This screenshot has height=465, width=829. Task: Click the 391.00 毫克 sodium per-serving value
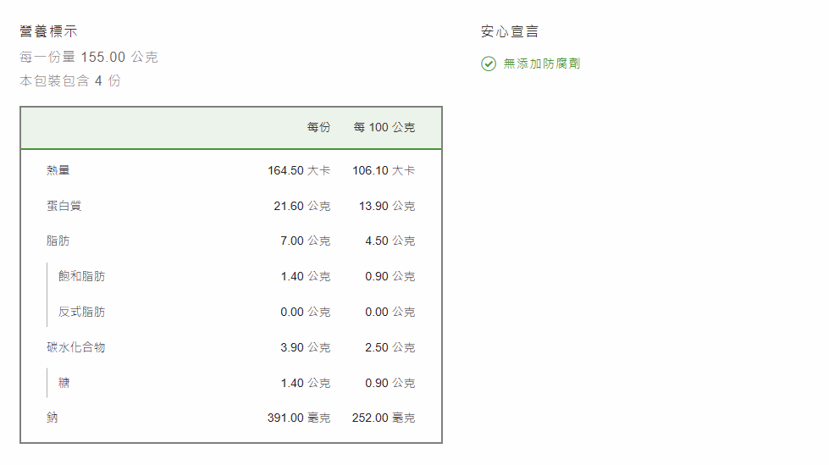pyautogui.click(x=299, y=418)
